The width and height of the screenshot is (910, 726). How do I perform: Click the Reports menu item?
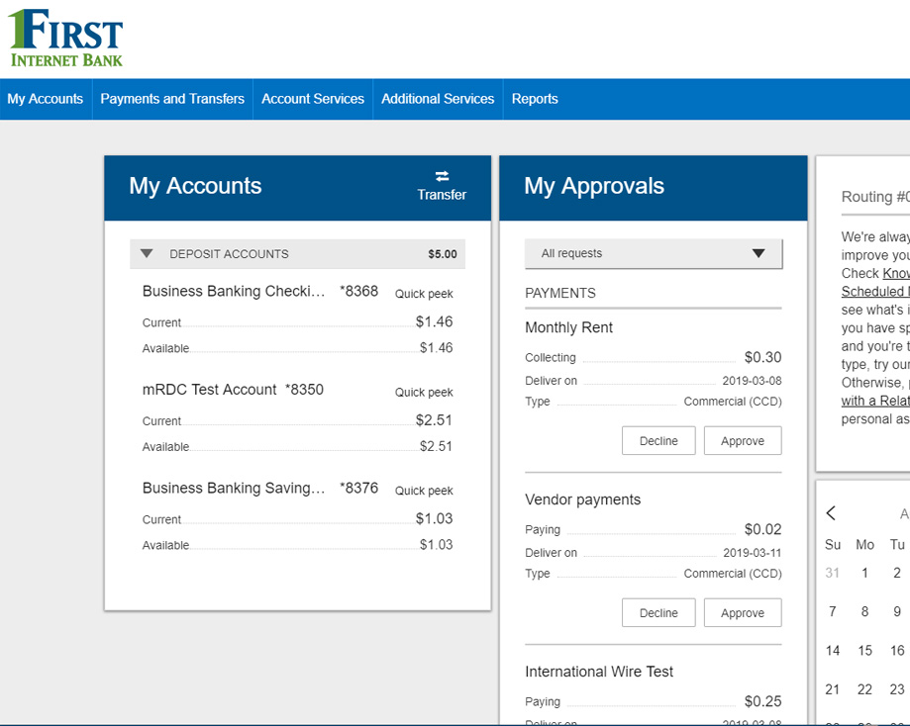(x=535, y=99)
